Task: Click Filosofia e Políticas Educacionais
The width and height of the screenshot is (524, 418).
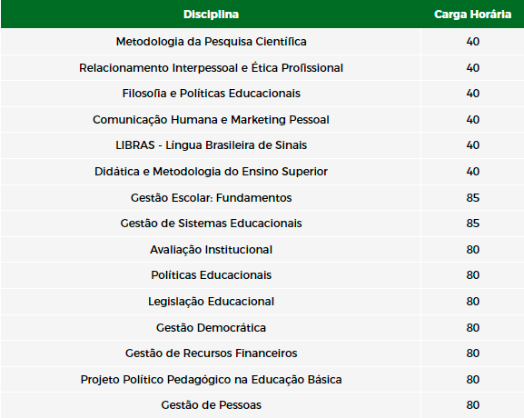Action: (x=211, y=94)
